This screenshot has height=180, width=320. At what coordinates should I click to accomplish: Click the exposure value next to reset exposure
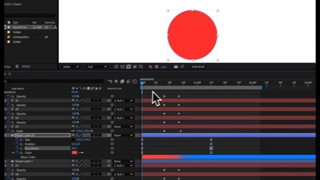point(163,66)
